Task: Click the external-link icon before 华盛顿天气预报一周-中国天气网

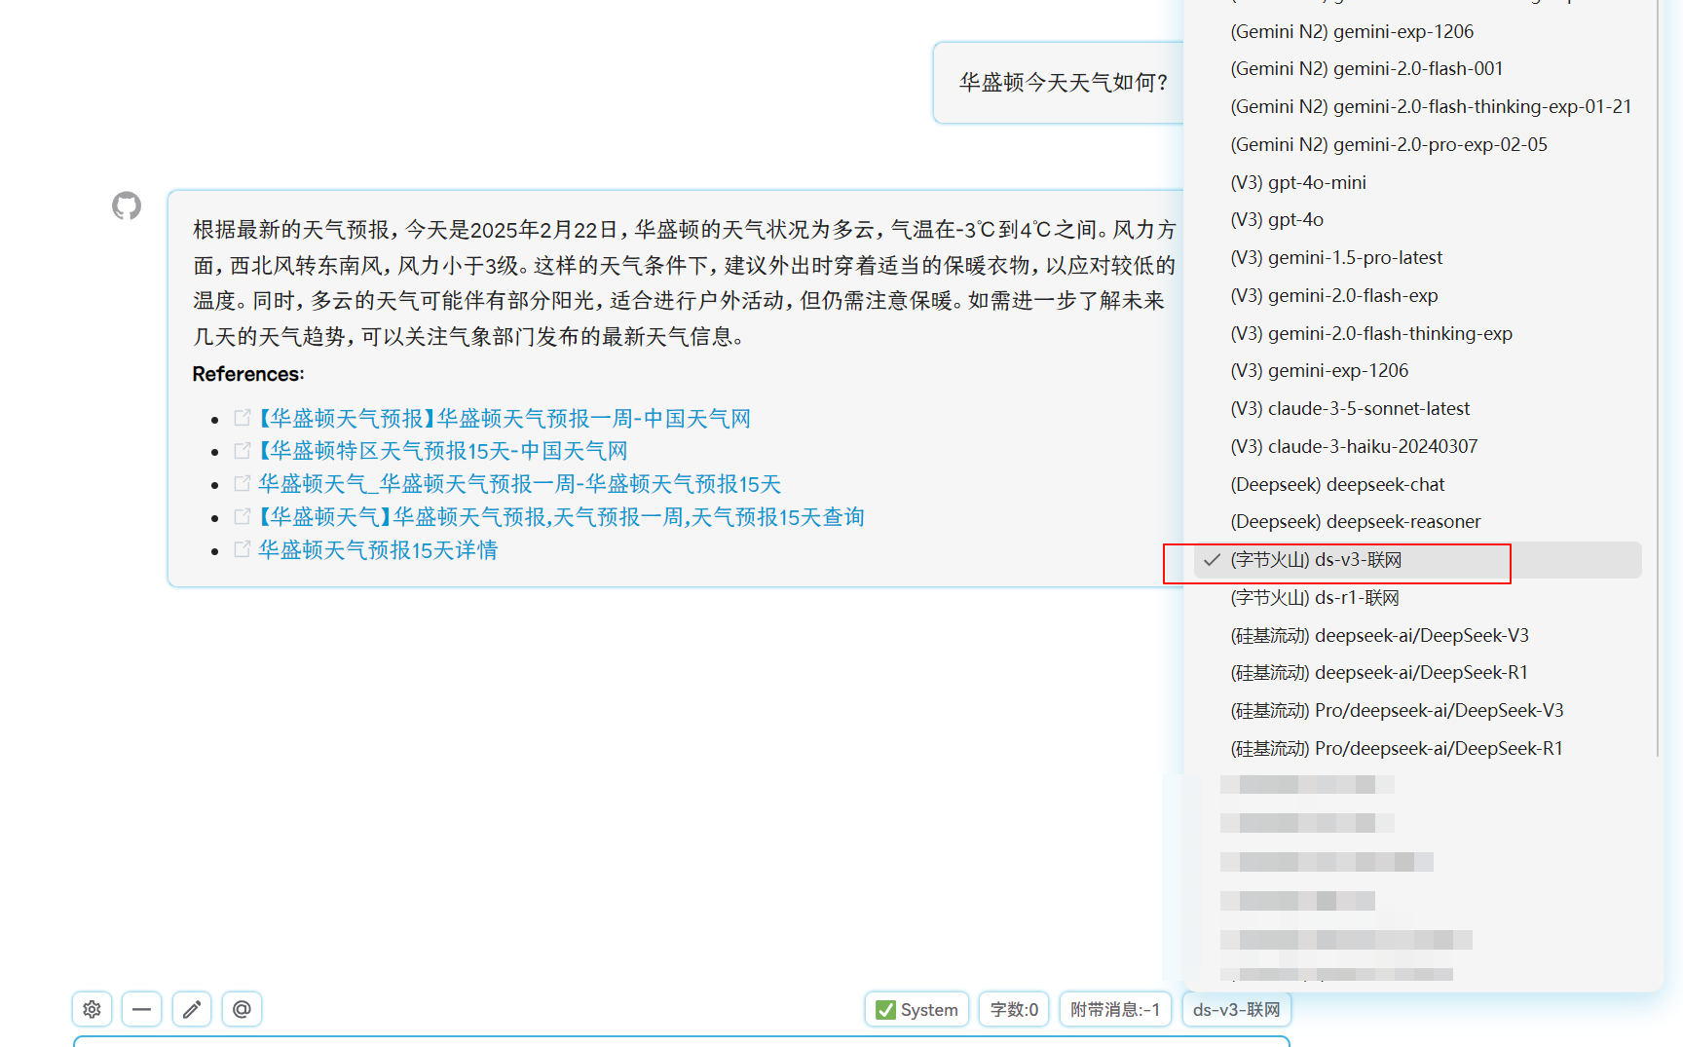Action: click(243, 418)
